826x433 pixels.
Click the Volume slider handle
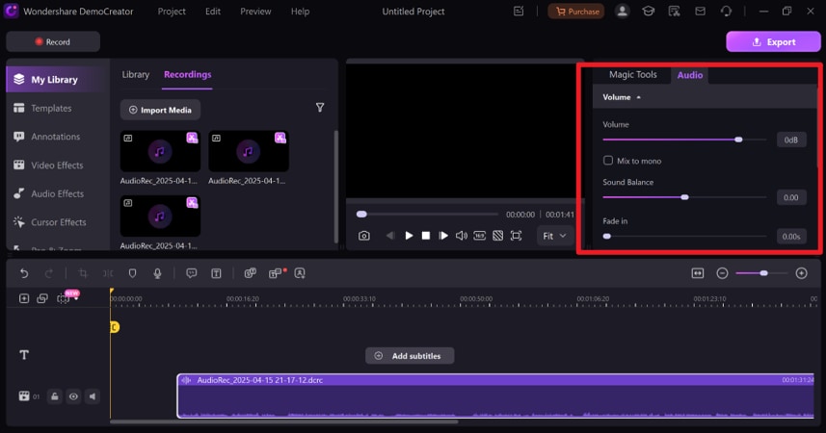coord(738,140)
